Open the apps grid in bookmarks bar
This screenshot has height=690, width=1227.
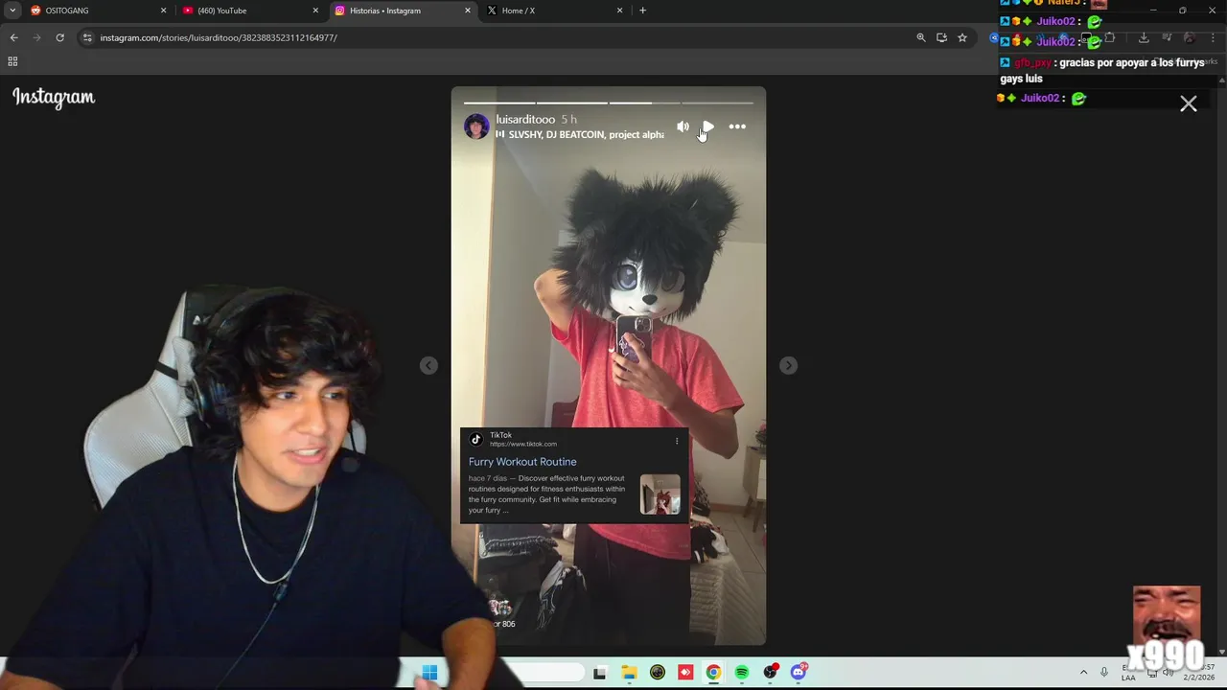12,61
